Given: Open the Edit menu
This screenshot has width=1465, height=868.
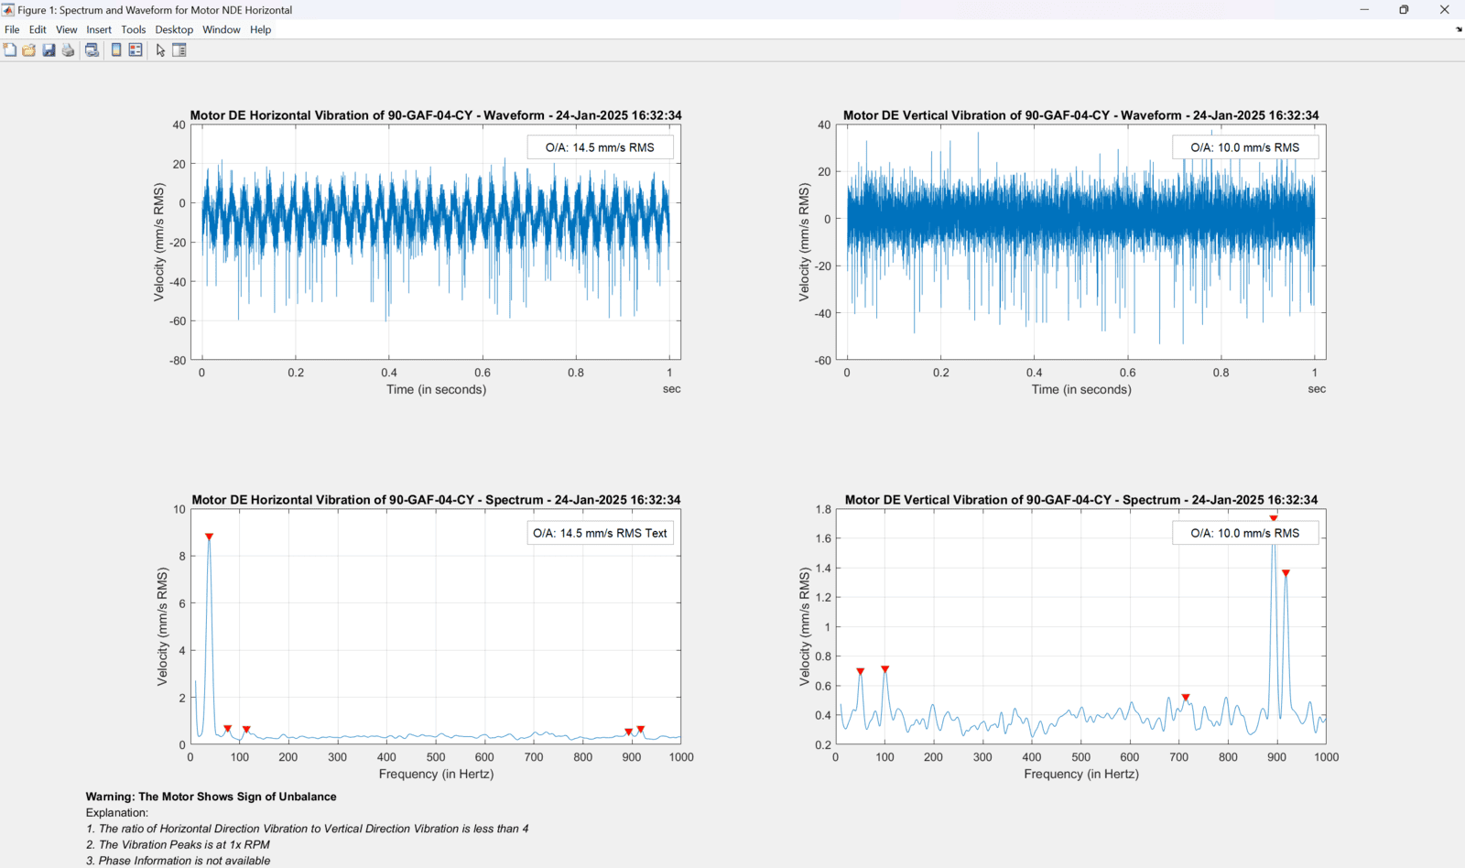Looking at the screenshot, I should 38,29.
